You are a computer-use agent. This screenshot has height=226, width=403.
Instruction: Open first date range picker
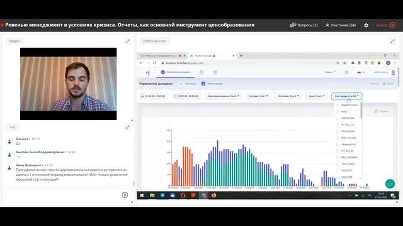pyautogui.click(x=153, y=96)
